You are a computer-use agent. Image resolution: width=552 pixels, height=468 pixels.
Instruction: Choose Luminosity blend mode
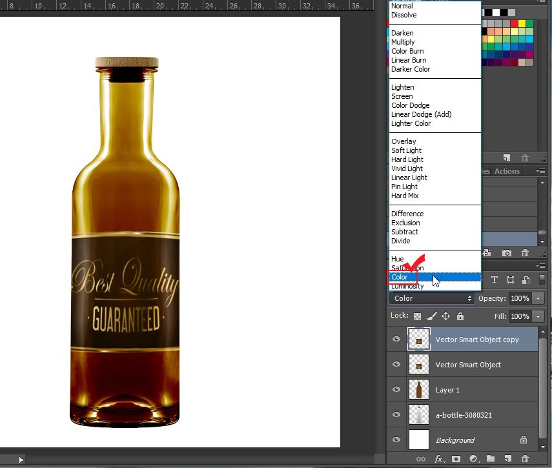click(x=407, y=286)
